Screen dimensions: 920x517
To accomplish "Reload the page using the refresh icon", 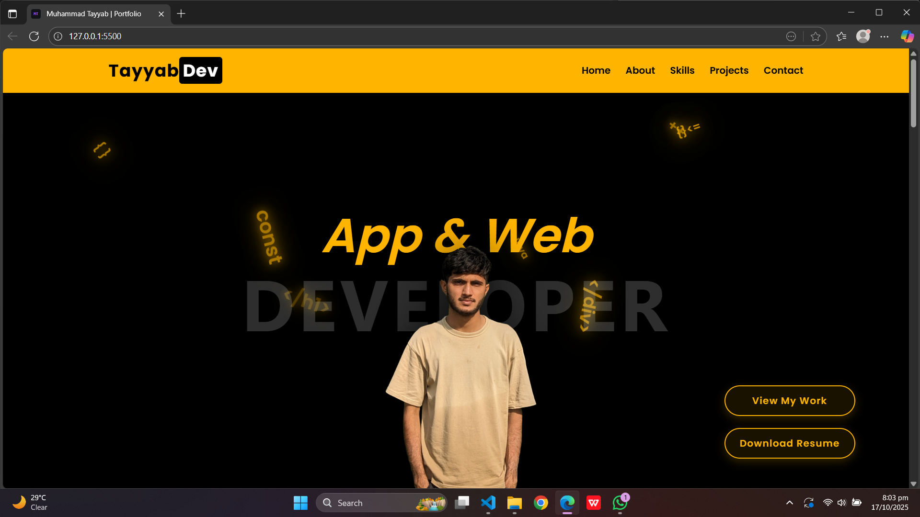I will coord(34,36).
